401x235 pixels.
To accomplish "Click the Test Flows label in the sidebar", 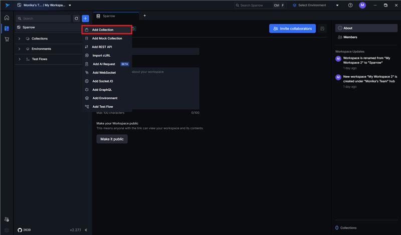I will pos(40,59).
